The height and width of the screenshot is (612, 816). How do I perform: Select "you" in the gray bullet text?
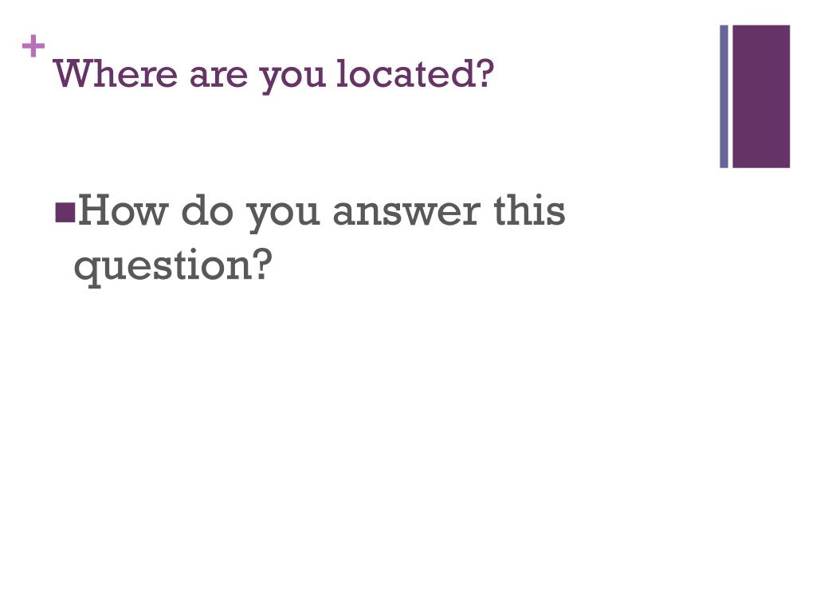(x=283, y=217)
